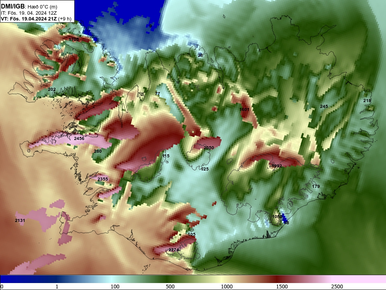Click the map value 2274

pos(174,250)
